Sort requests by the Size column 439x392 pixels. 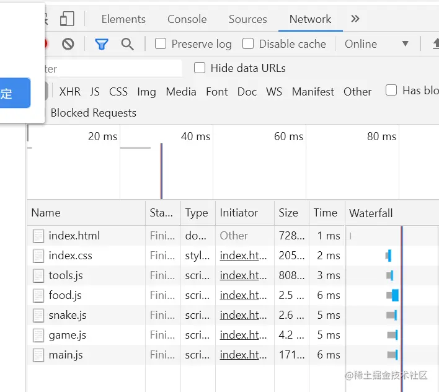point(288,213)
